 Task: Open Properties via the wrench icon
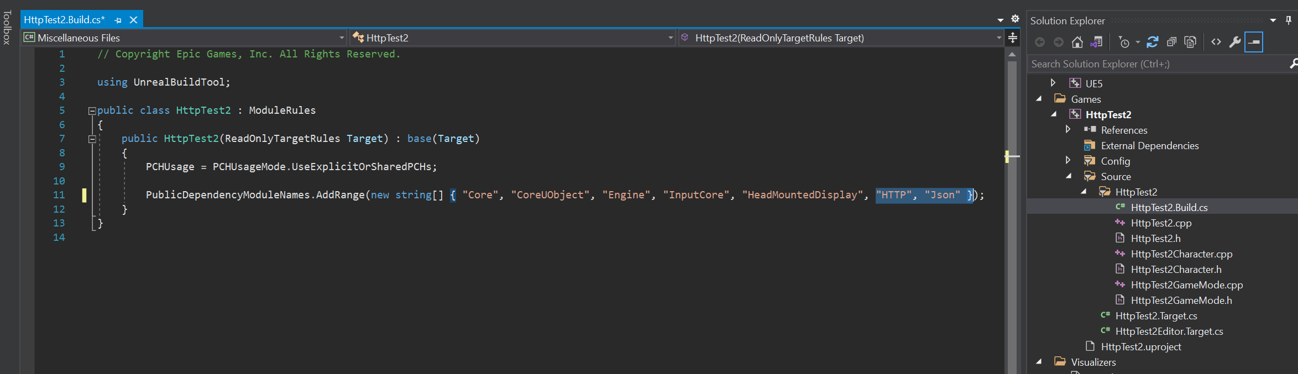pos(1235,42)
